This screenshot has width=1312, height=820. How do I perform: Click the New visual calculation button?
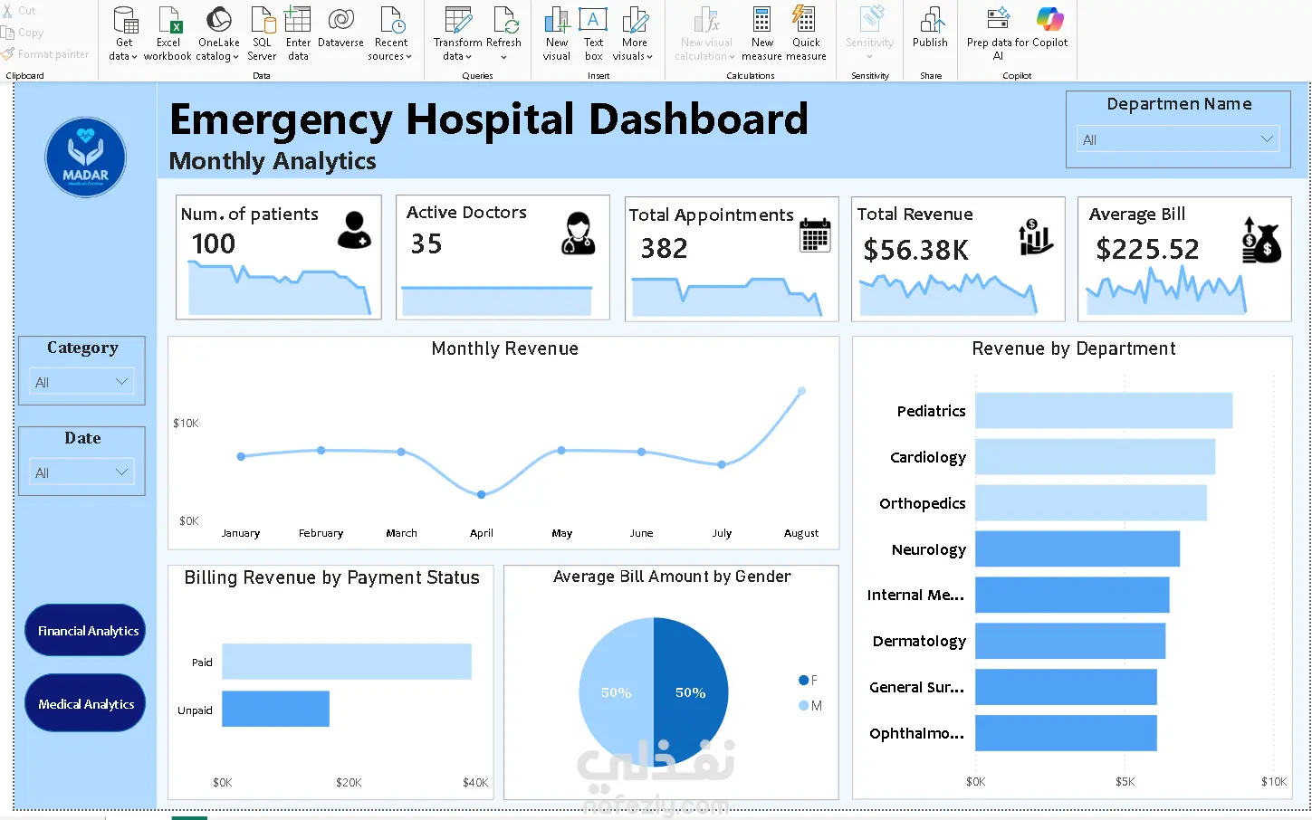[706, 33]
